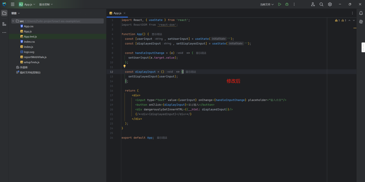Go to next highlighted problem arrow
365x182 pixels.
coord(354,21)
